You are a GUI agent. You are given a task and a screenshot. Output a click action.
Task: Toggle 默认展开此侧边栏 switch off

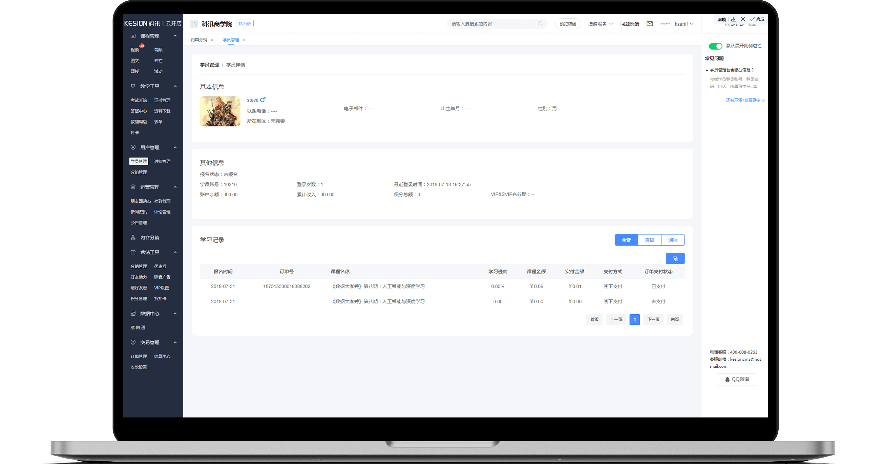pos(715,46)
